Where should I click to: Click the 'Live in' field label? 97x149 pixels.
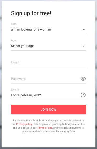click(x=15, y=90)
